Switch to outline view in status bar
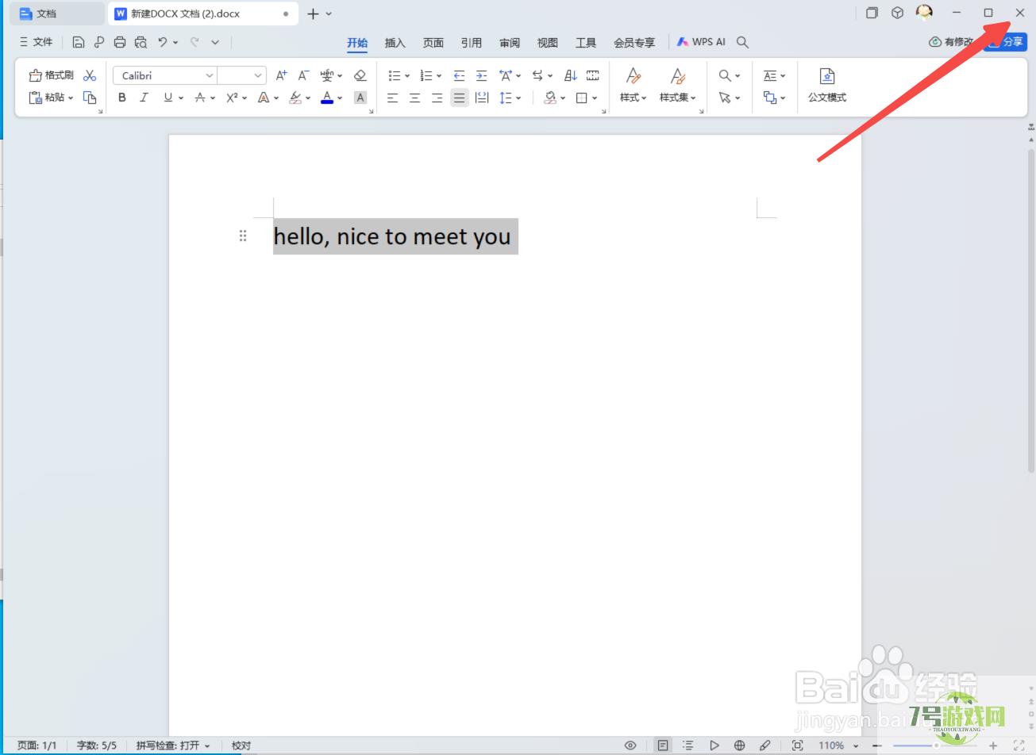 tap(688, 745)
